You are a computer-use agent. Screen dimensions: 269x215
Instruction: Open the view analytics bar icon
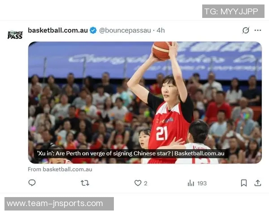pyautogui.click(x=191, y=183)
